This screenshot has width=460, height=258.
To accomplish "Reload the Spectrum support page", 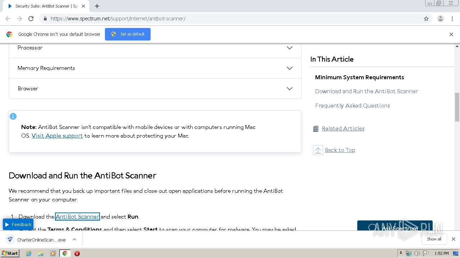I will 31,19.
